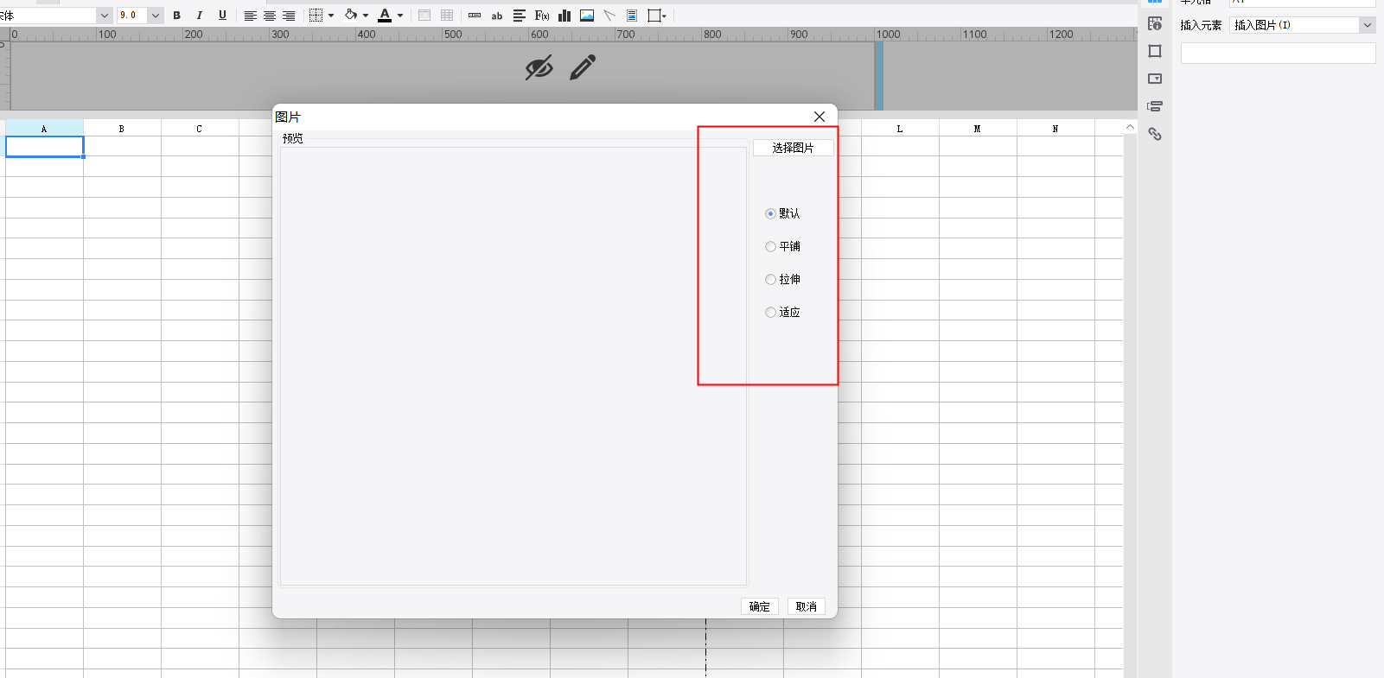Align cell text to the left

tap(251, 16)
